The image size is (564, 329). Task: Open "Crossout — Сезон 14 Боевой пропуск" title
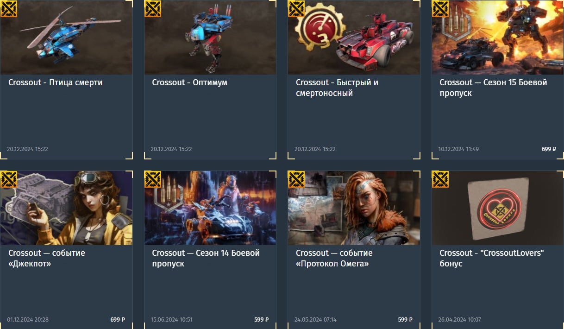pos(206,258)
